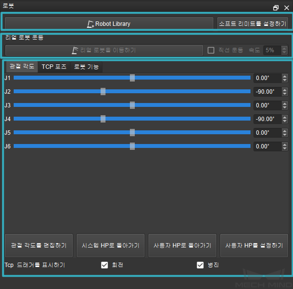Click the 사용자 HP로 돌아가기 button
The width and height of the screenshot is (293, 289).
tap(182, 246)
